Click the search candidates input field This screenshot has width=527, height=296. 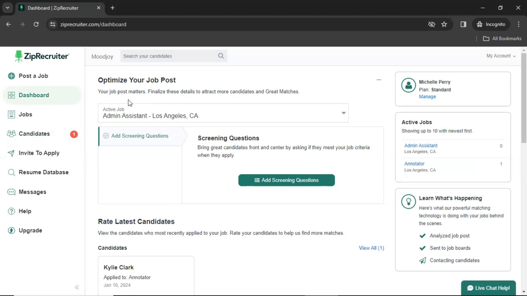173,56
